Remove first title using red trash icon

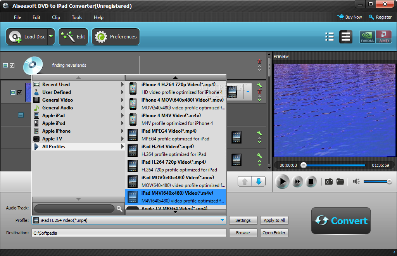point(259,92)
